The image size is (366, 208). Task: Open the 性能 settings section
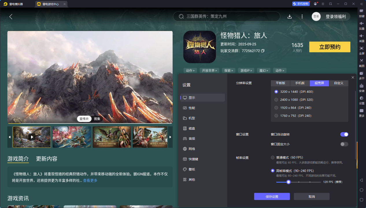point(192,108)
